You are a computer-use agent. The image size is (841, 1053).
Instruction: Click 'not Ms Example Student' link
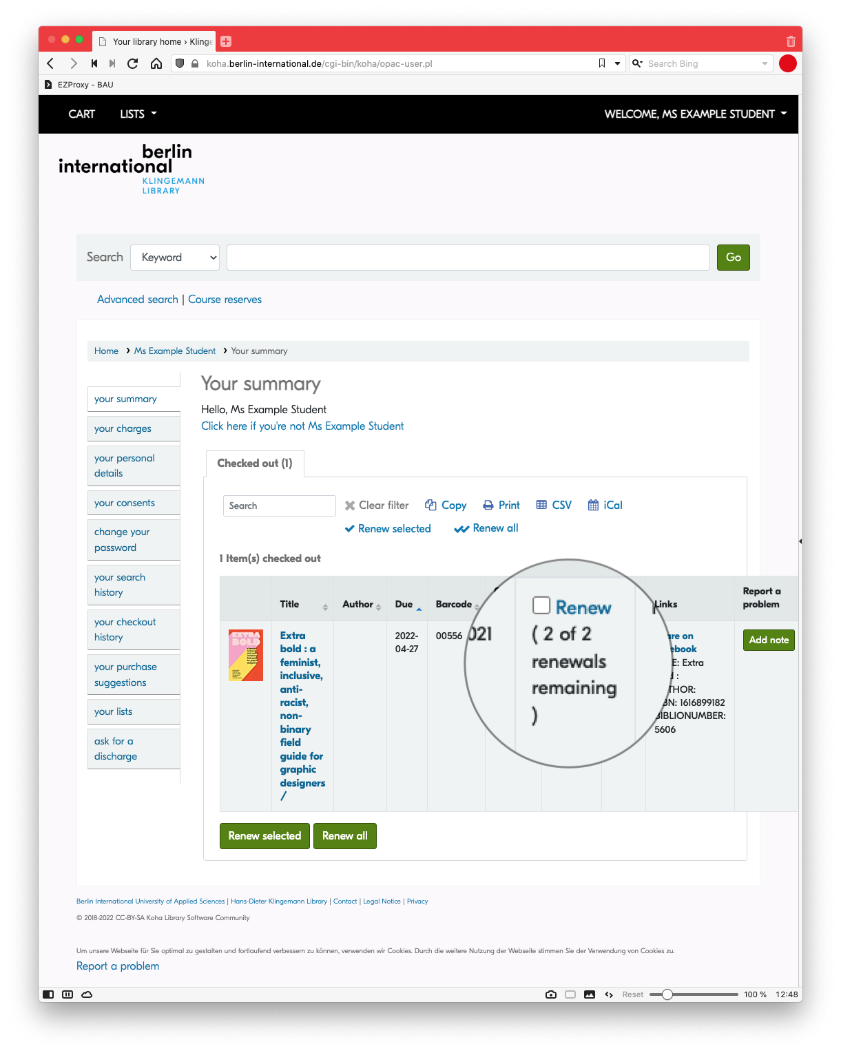[x=302, y=426]
